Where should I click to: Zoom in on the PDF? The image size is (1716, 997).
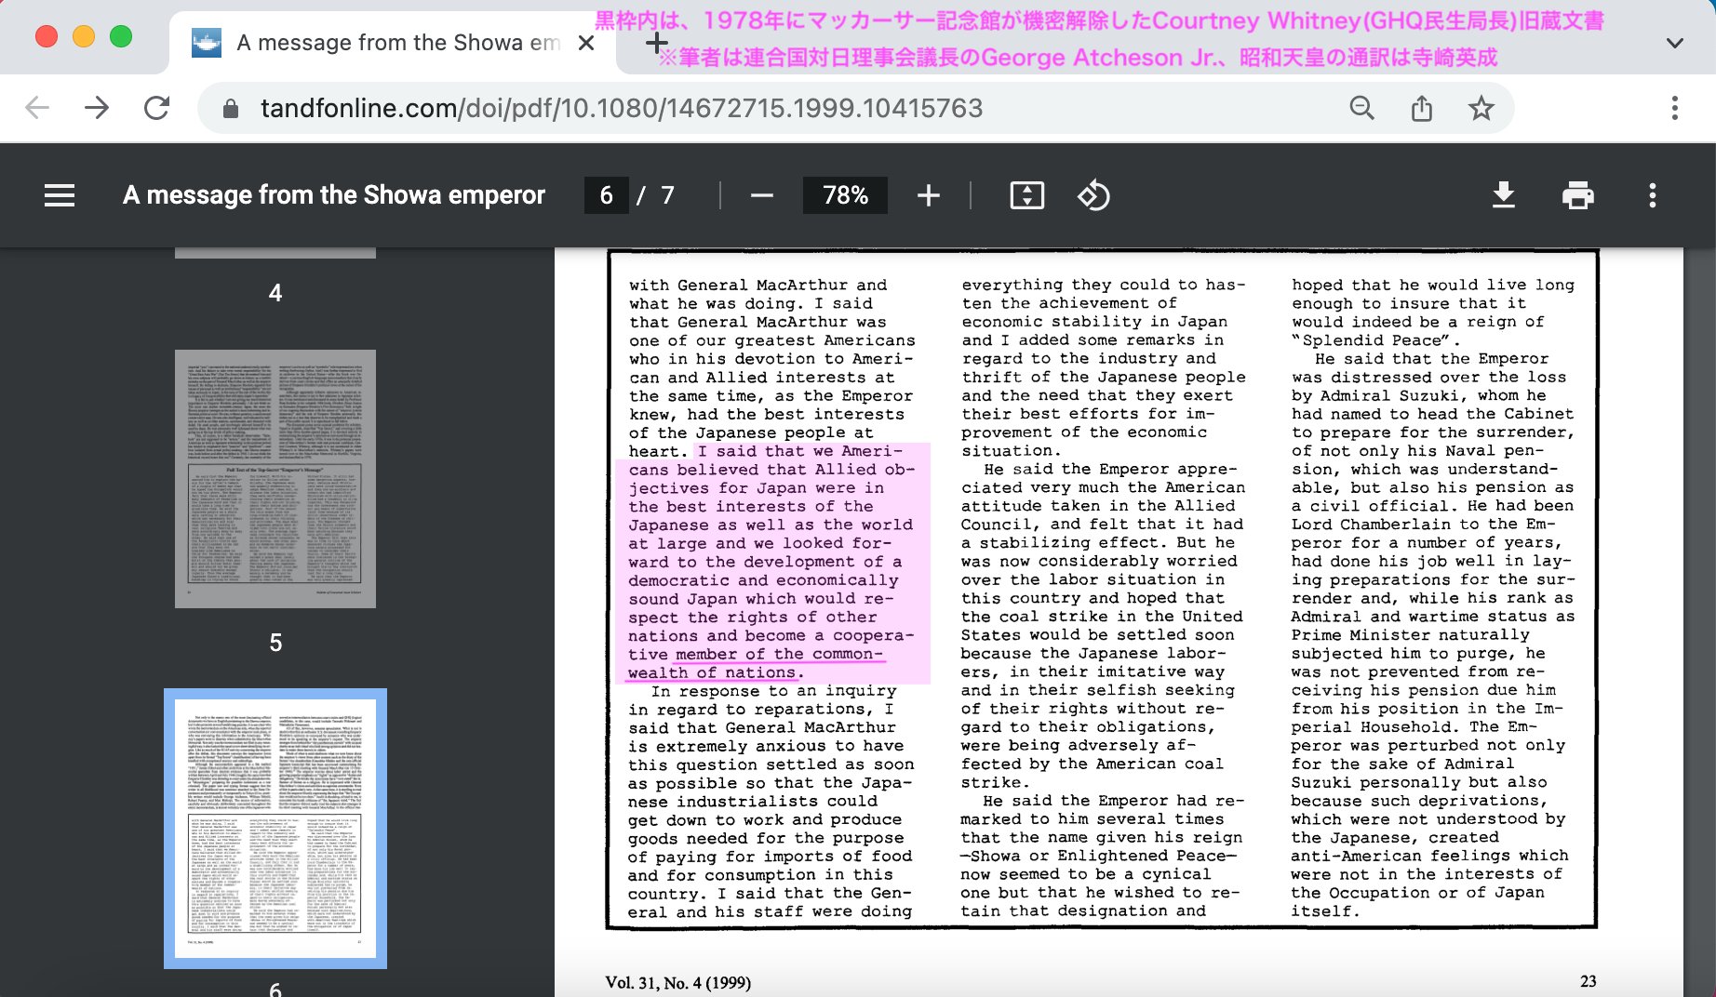[x=928, y=195]
